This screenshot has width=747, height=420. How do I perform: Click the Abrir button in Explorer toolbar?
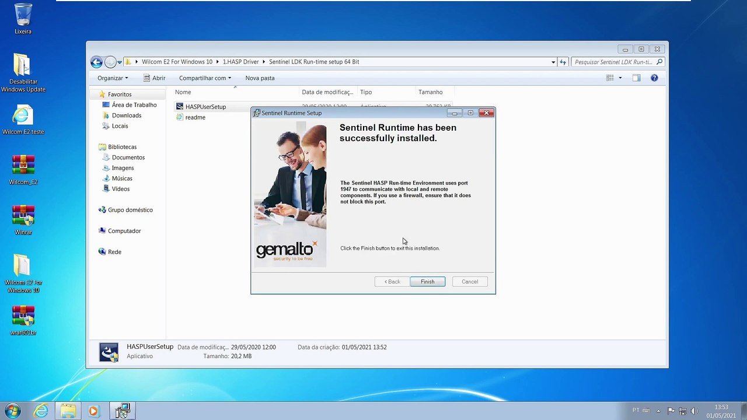(153, 78)
